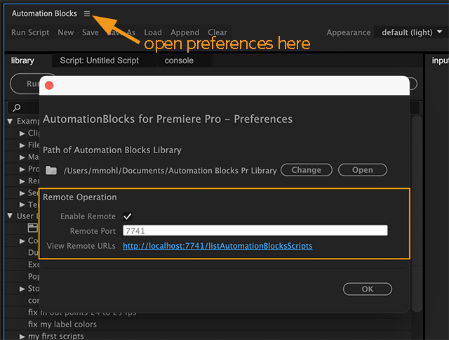Expand the Ma... examples folder

(x=22, y=157)
